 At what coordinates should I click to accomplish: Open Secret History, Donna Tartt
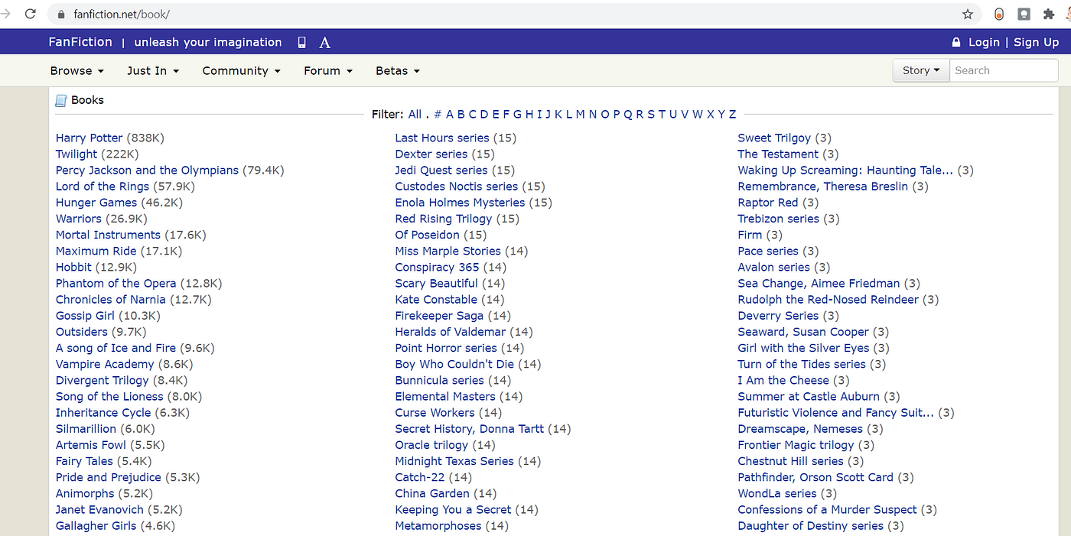coord(469,428)
